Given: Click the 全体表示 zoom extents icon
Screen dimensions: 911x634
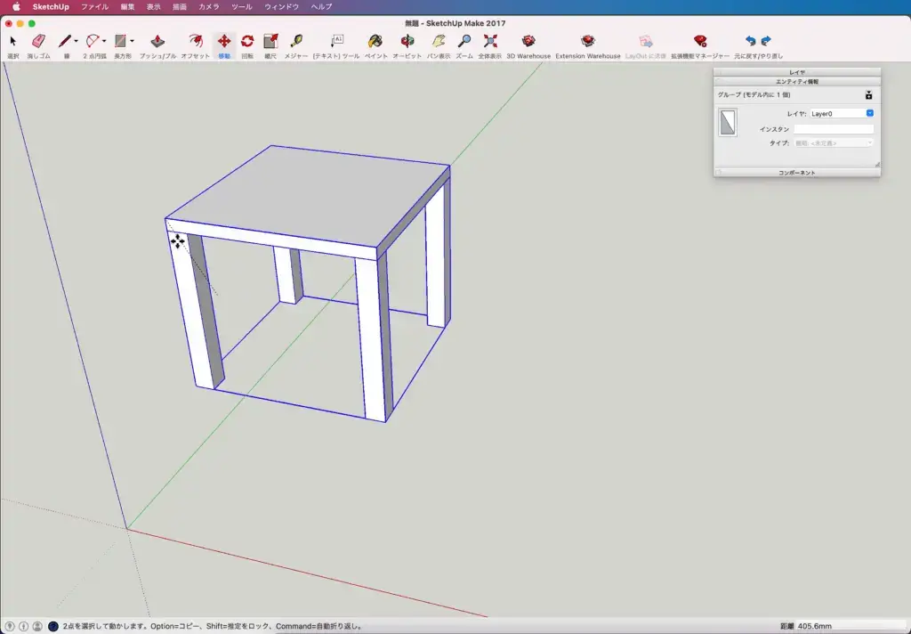Looking at the screenshot, I should click(490, 41).
